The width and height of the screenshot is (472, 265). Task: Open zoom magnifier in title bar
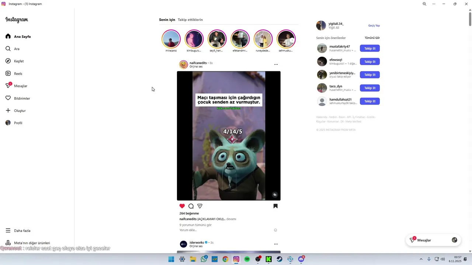coord(424,4)
